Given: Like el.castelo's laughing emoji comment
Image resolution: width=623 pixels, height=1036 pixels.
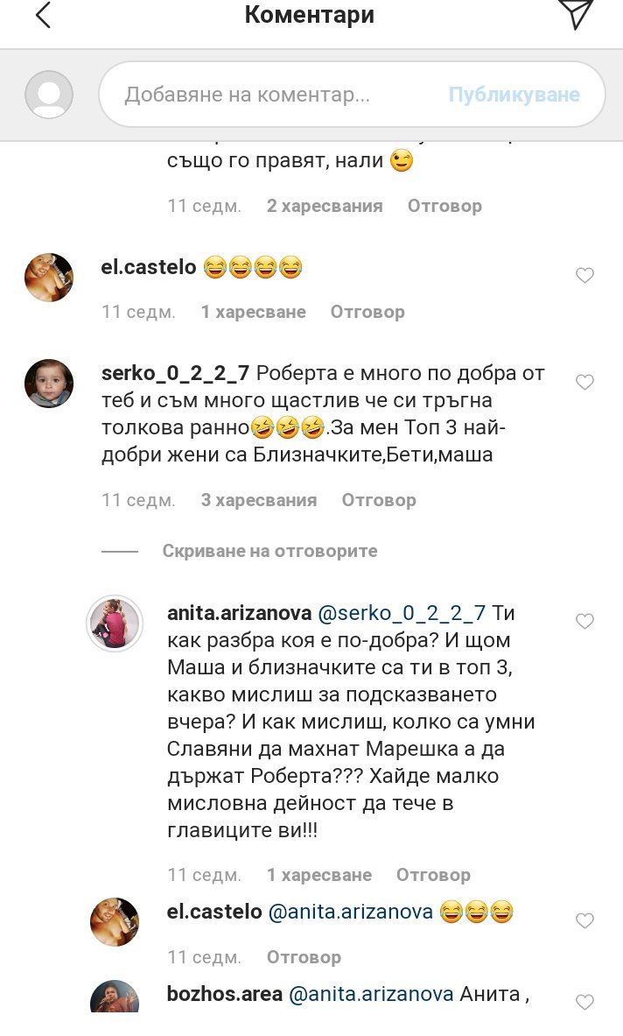Looking at the screenshot, I should pyautogui.click(x=584, y=275).
